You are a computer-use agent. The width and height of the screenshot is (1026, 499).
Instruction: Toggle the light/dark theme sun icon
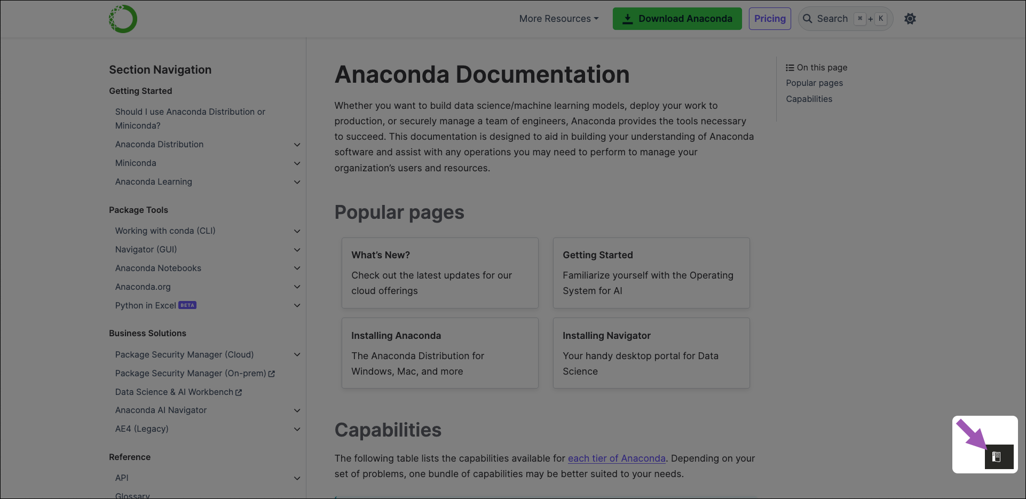point(910,19)
